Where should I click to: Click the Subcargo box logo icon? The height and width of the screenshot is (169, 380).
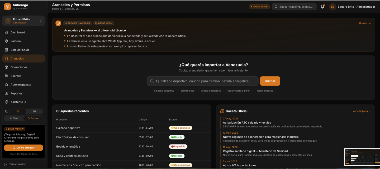7,7
